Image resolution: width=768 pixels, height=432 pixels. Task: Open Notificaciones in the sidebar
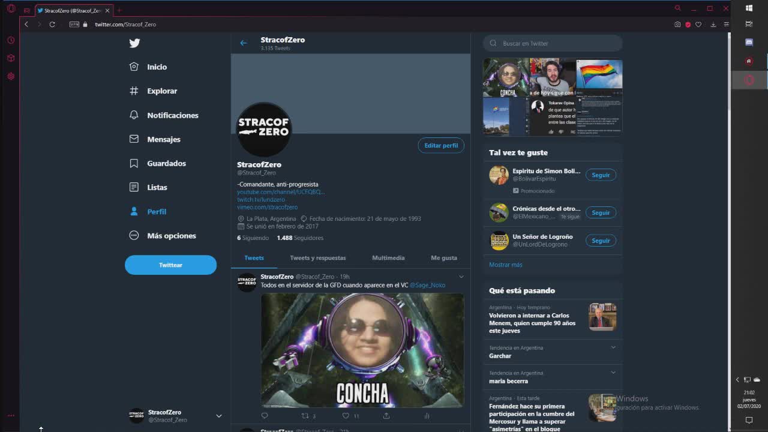tap(164, 115)
